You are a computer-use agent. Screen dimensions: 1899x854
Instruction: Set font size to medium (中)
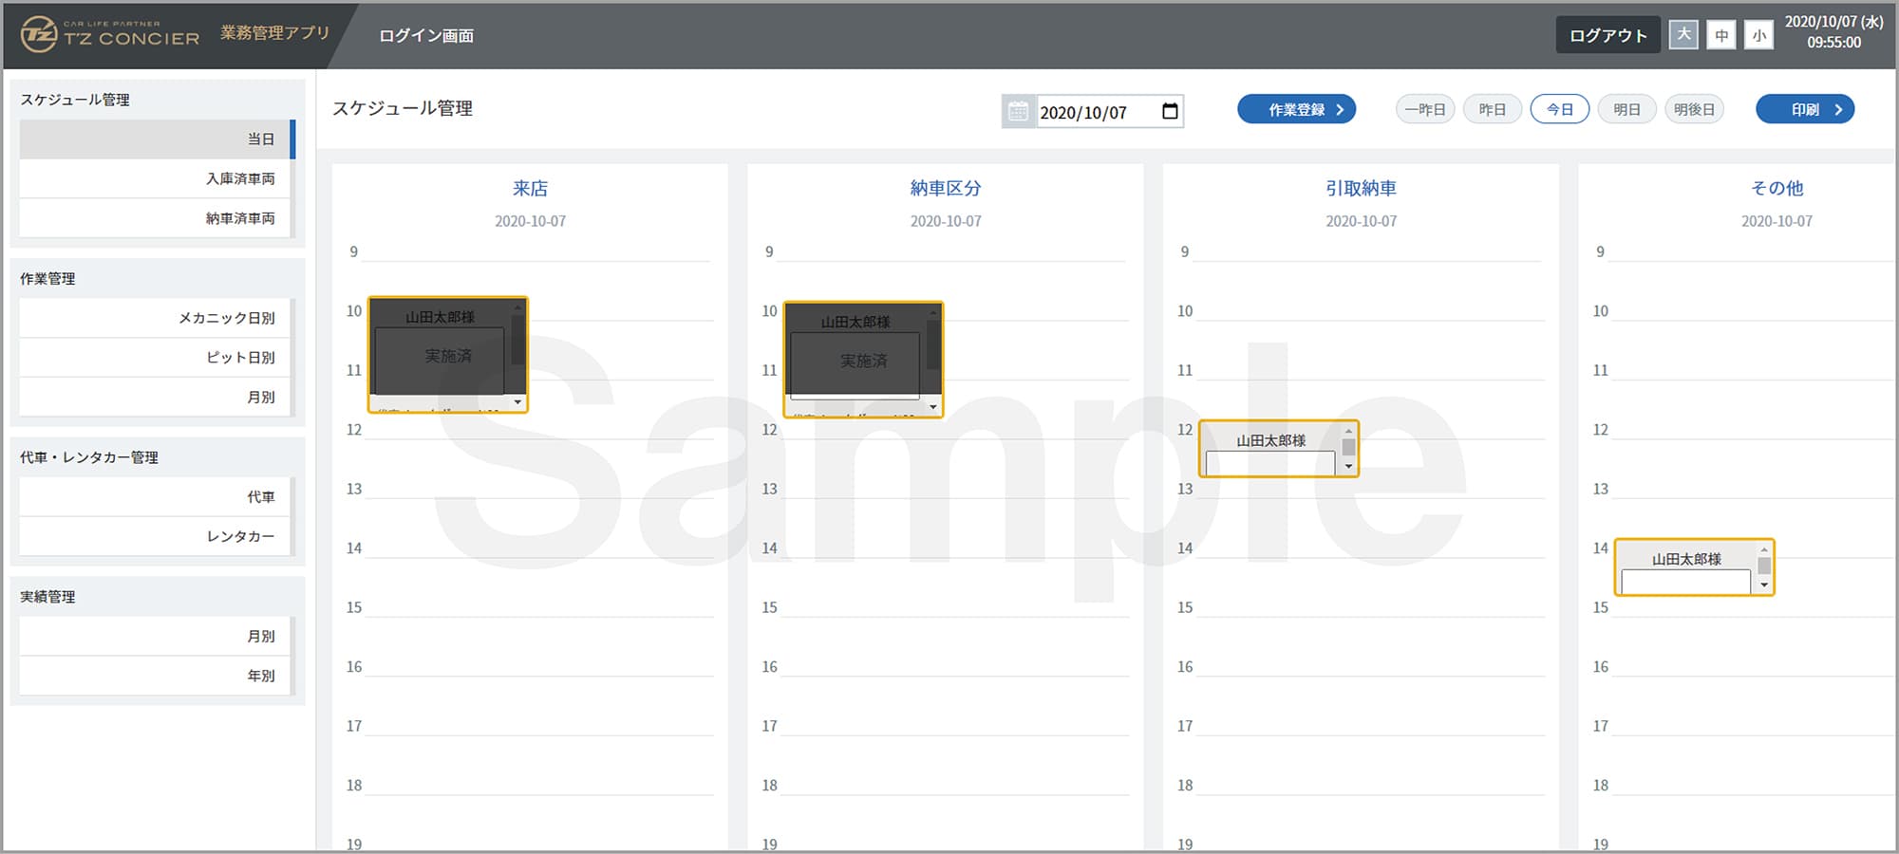pyautogui.click(x=1720, y=36)
